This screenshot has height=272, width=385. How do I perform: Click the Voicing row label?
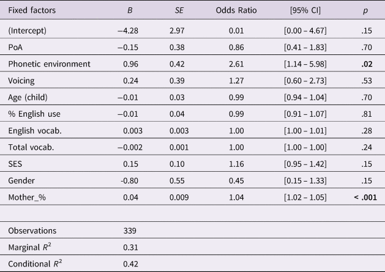(x=21, y=80)
